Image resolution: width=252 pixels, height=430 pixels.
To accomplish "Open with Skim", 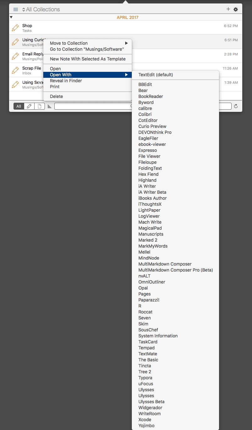I will coord(175,324).
